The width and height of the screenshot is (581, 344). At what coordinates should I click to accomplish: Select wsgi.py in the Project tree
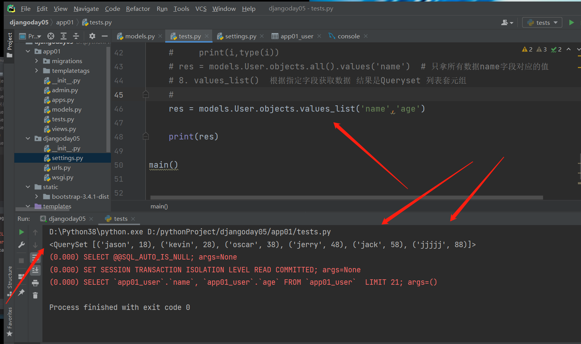point(62,177)
